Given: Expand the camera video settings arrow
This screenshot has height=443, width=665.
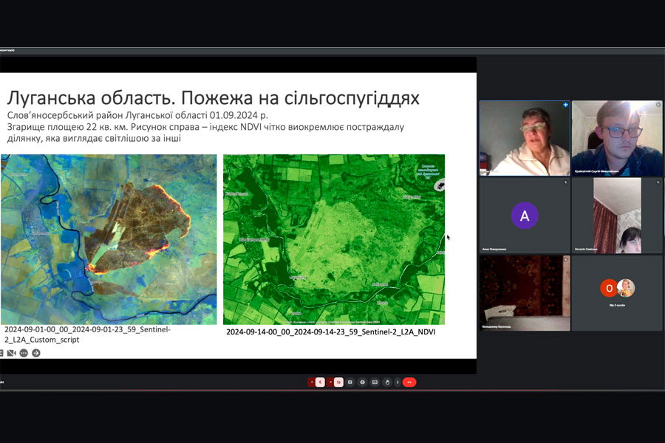Looking at the screenshot, I should [330, 382].
